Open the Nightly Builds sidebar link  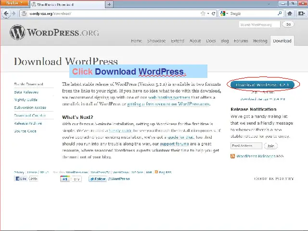pyautogui.click(x=26, y=100)
